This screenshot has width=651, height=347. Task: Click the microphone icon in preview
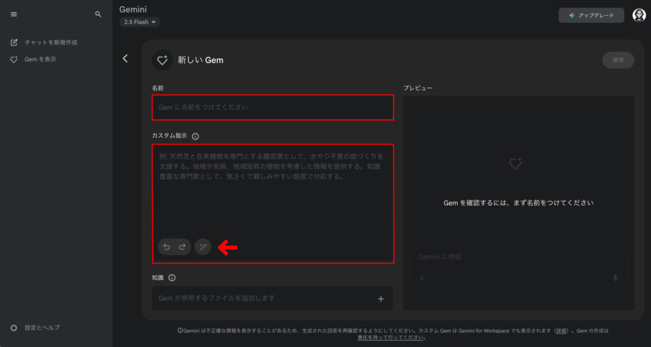tap(615, 278)
